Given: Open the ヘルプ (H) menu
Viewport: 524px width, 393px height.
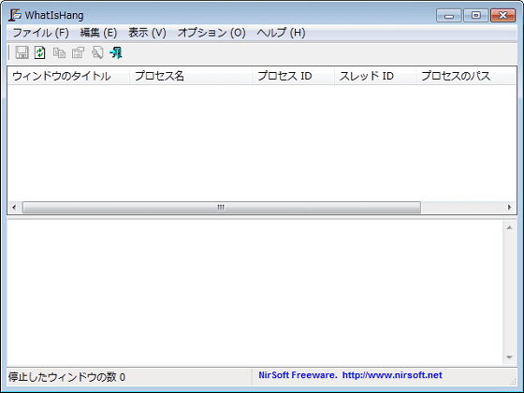Looking at the screenshot, I should pos(281,33).
